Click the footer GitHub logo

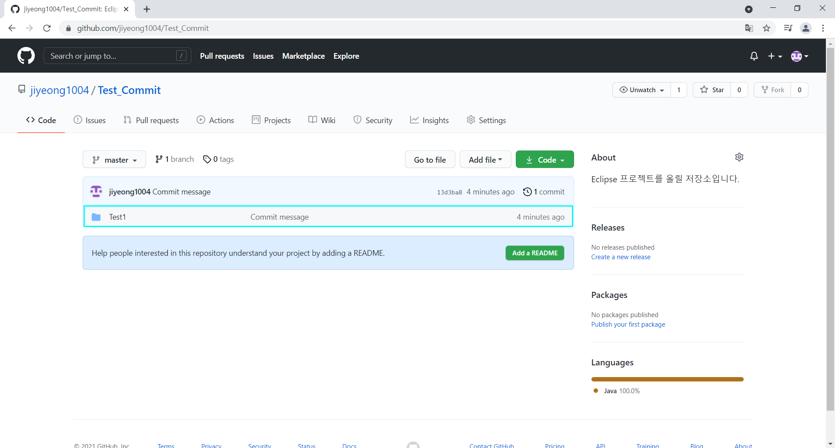coord(413,445)
